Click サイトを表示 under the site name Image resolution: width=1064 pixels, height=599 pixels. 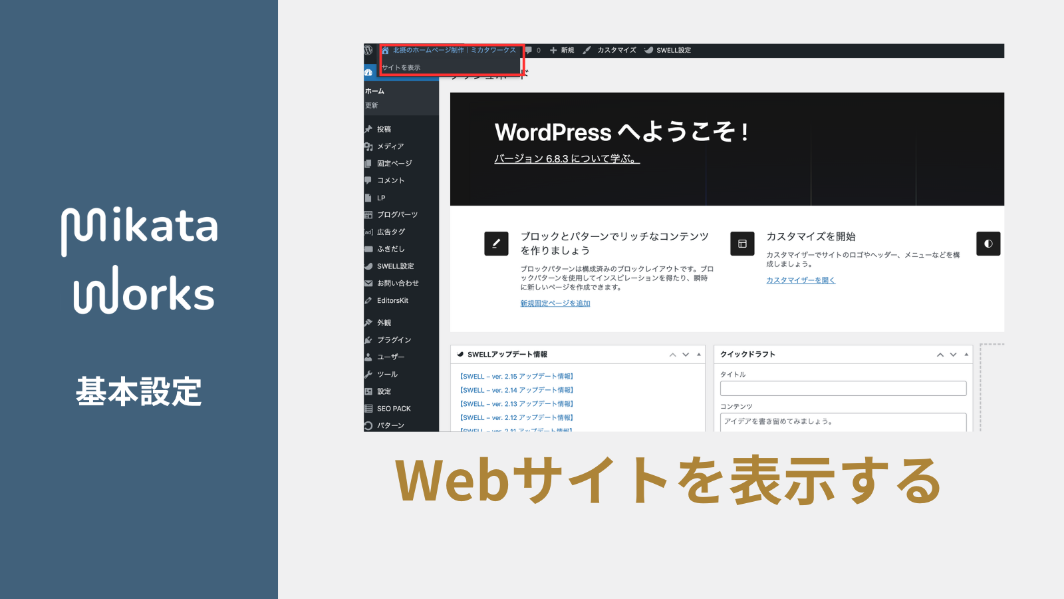pos(401,68)
